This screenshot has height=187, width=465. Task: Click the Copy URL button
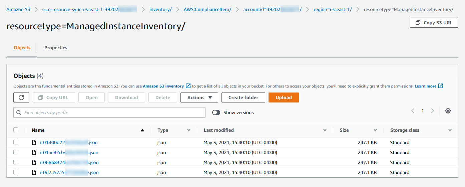tap(53, 97)
